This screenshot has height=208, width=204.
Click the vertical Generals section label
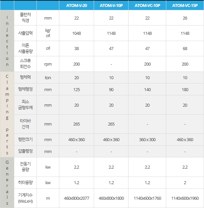[7, 182]
